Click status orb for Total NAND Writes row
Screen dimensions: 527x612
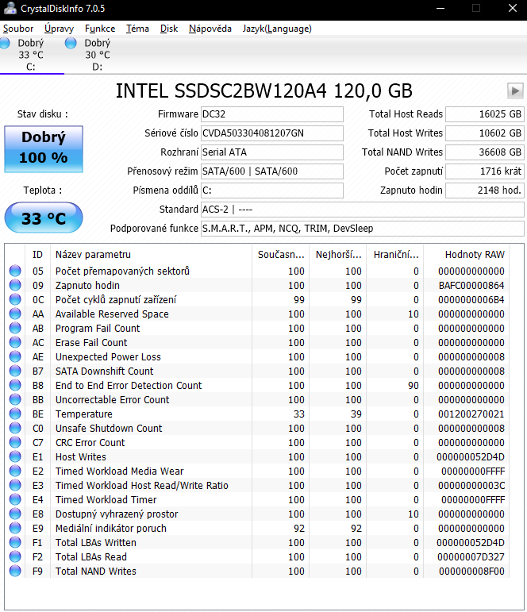(15, 572)
